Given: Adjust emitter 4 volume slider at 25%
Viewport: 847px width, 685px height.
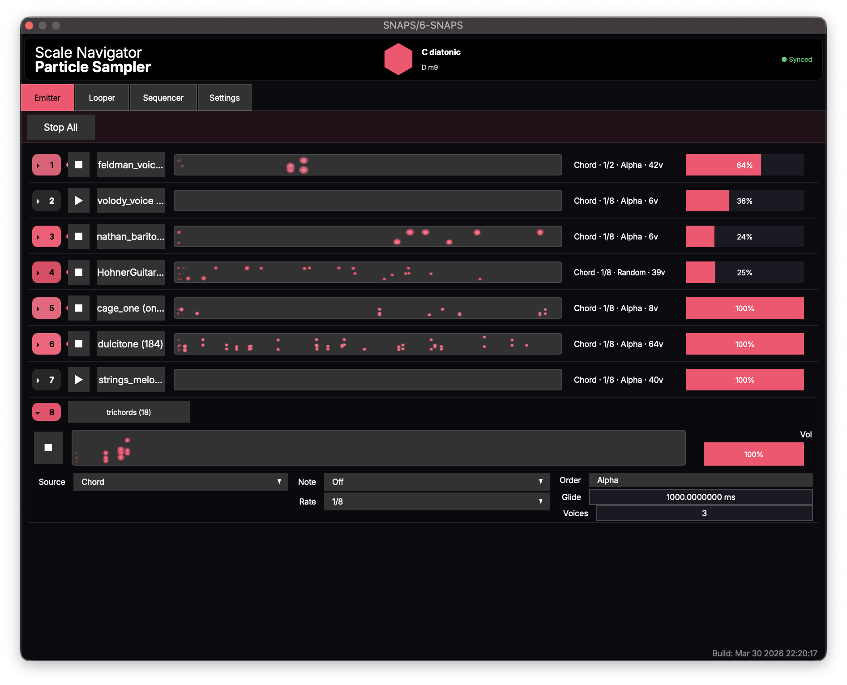Looking at the screenshot, I should [x=745, y=272].
